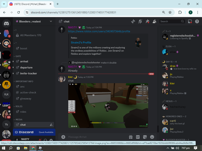Open a new Chrome tab
The height and width of the screenshot is (151, 202).
[57, 4]
